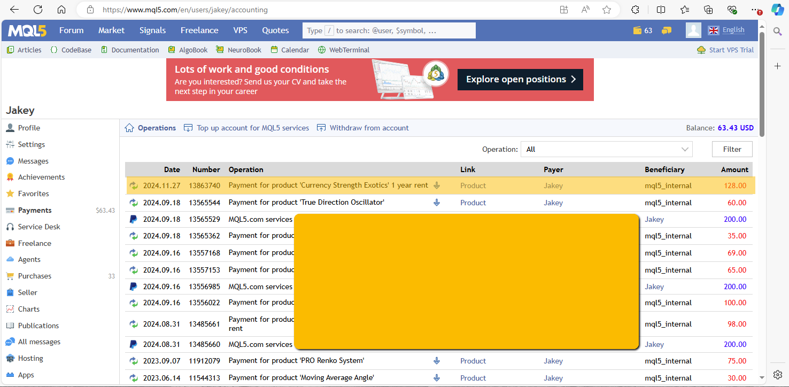Open Product link for PRO Renko System
The image size is (789, 387).
tap(473, 361)
